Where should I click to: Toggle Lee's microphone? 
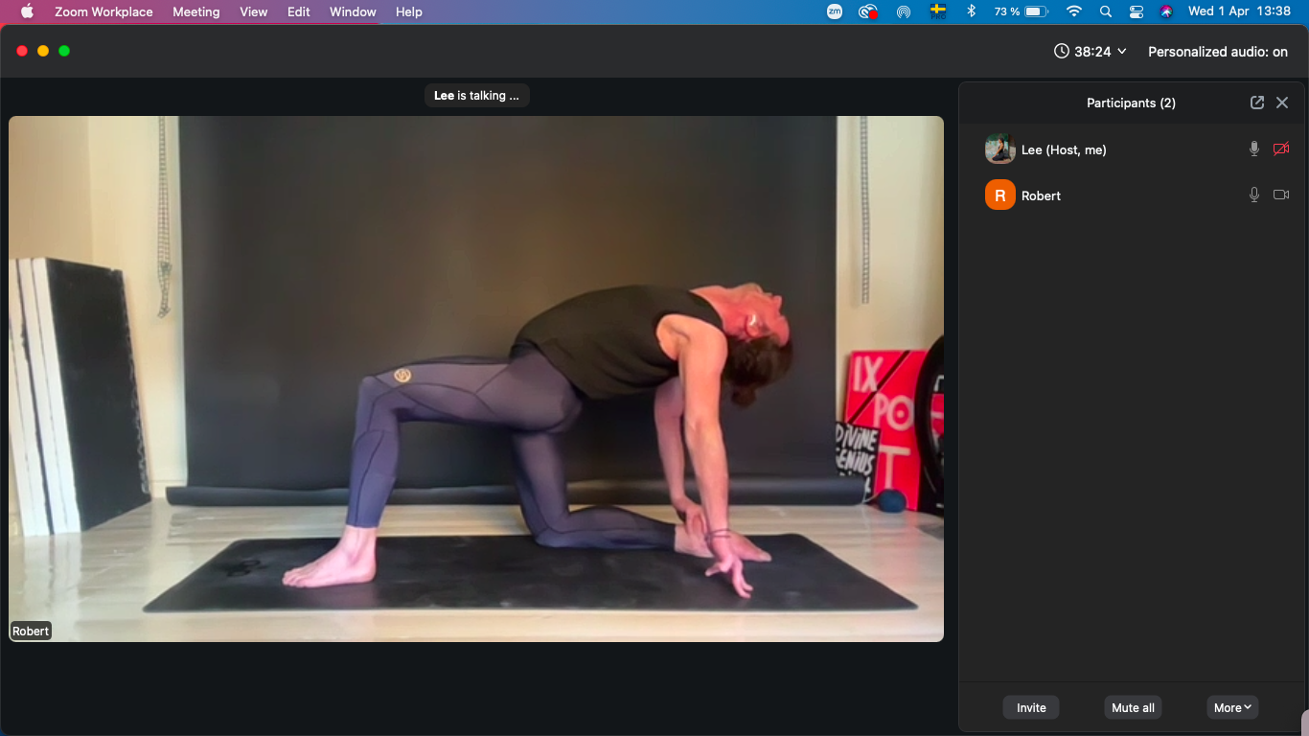pyautogui.click(x=1253, y=149)
